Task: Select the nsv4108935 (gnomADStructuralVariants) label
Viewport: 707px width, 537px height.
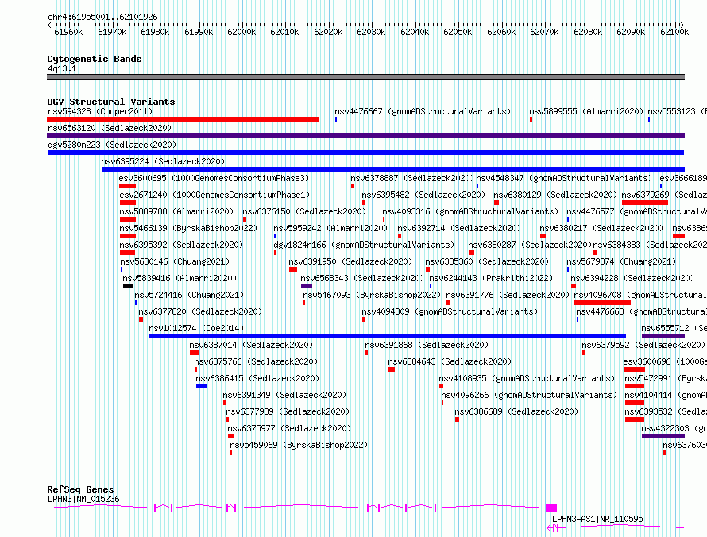Action: [527, 378]
